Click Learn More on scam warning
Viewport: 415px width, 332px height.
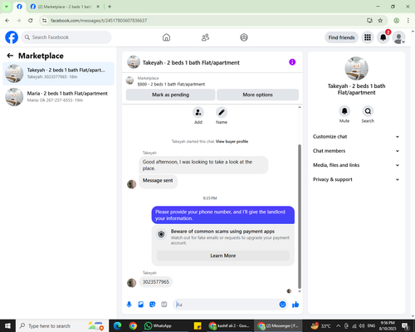pyautogui.click(x=223, y=256)
